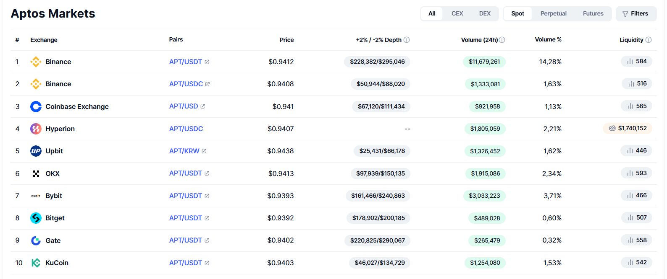This screenshot has width=667, height=279.
Task: Click the $0.9438 Upbit price
Action: click(x=281, y=151)
